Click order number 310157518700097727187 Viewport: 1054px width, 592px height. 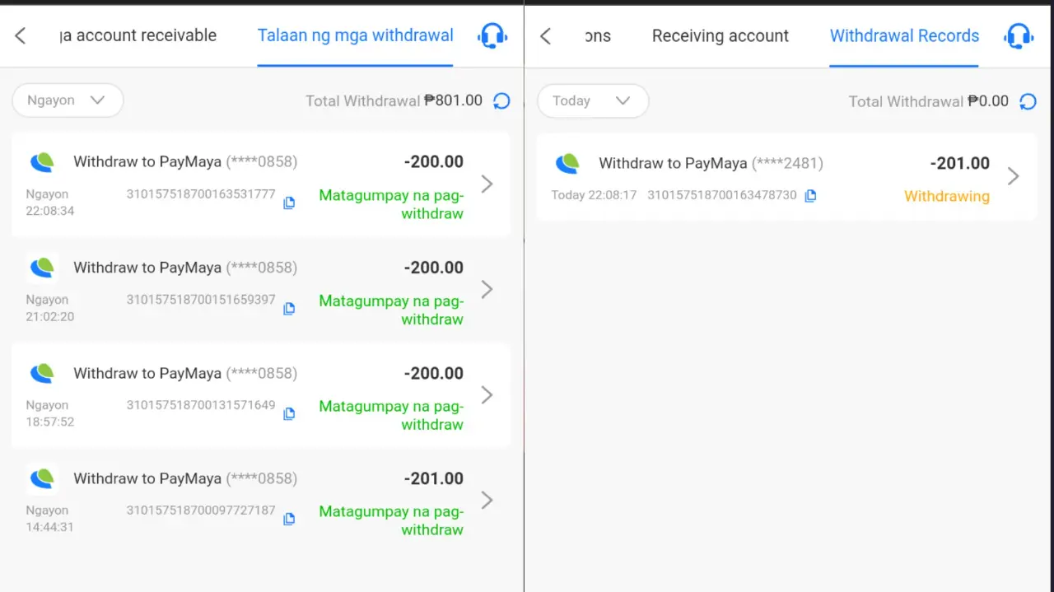coord(201,510)
